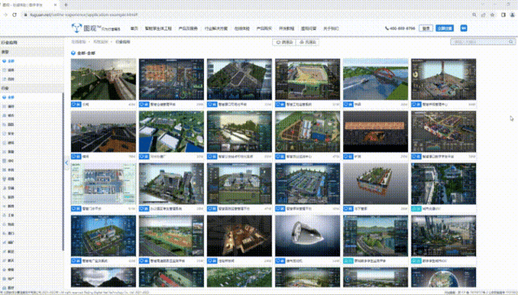Click the blue badge under the underground box model thumbnail
This screenshot has height=295, width=518.
348,209
